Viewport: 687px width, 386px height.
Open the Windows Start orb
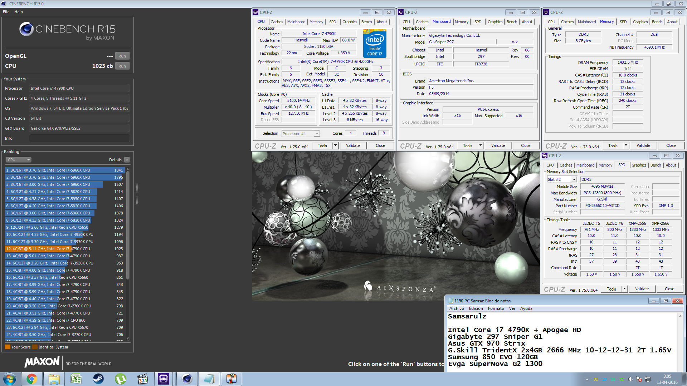10,379
